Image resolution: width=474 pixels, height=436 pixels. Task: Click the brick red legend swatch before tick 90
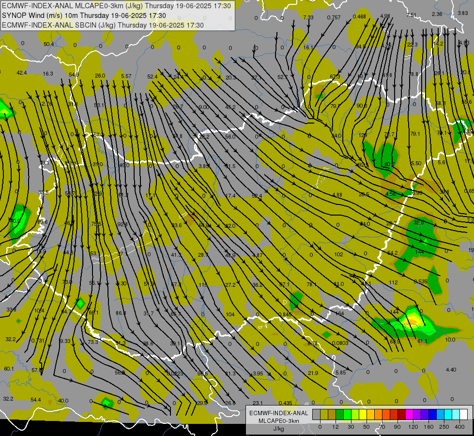coord(394,414)
